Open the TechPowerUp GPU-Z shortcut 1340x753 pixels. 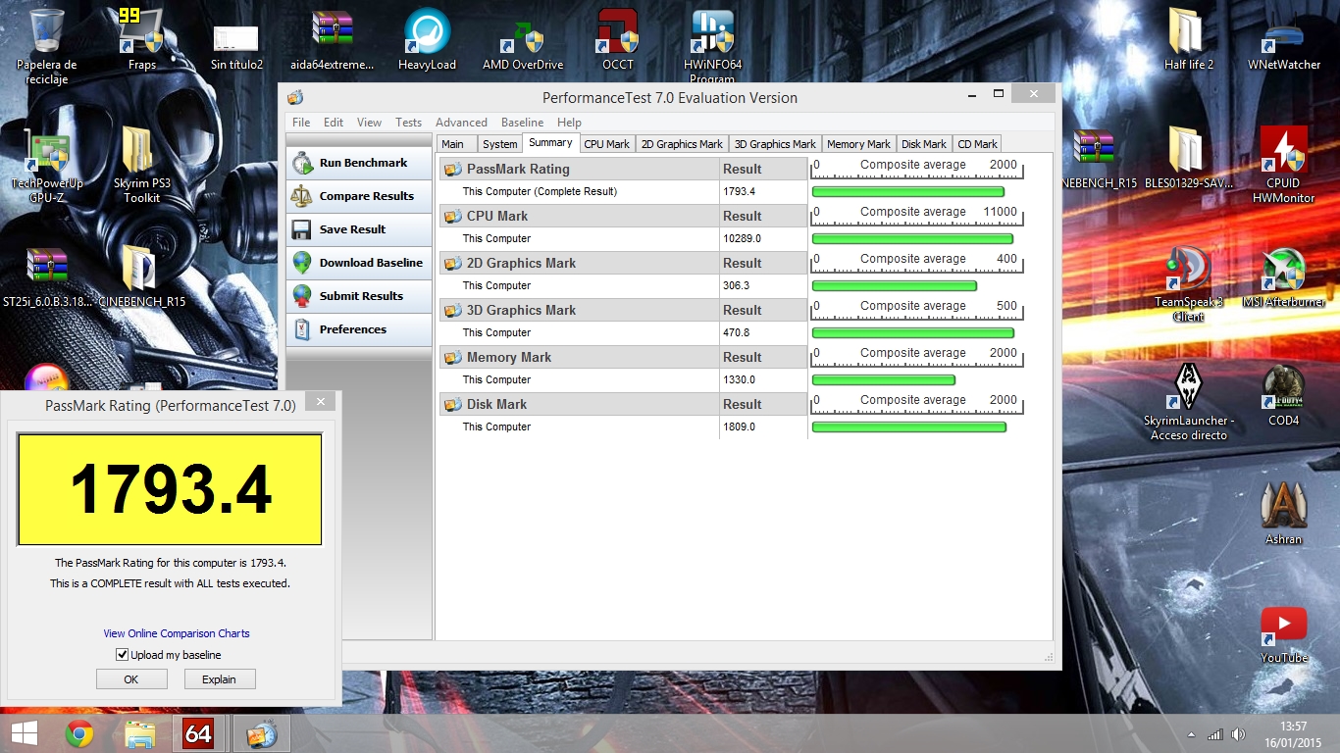click(x=47, y=165)
